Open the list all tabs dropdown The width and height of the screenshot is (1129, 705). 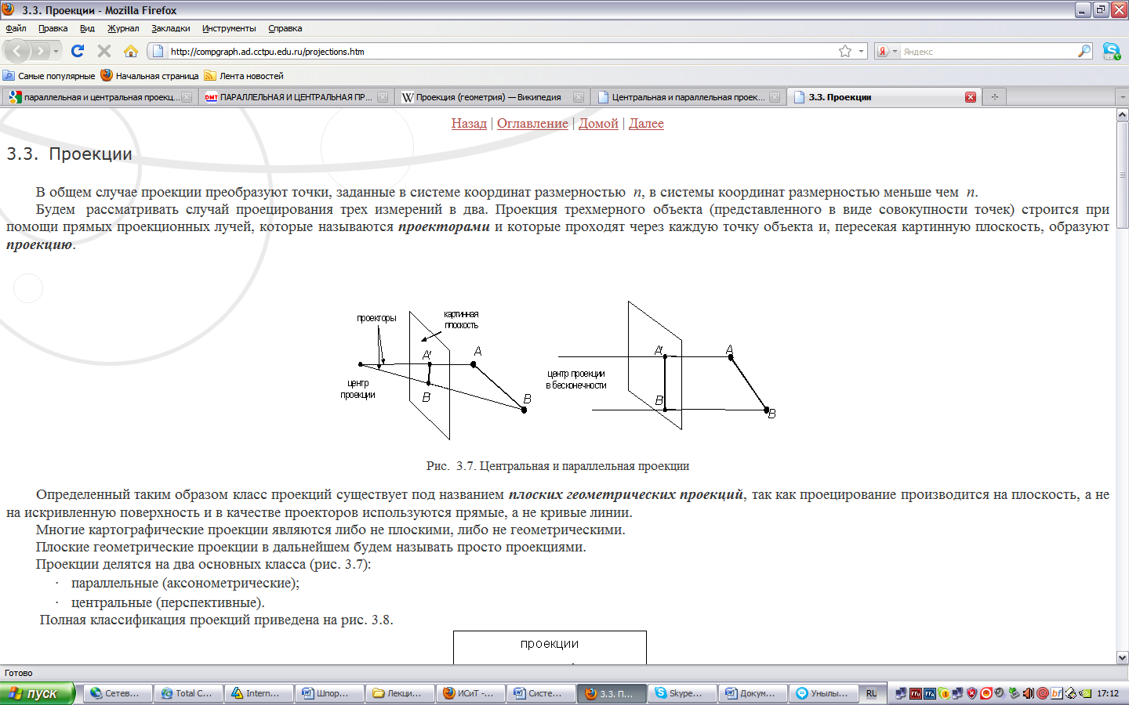point(1122,97)
